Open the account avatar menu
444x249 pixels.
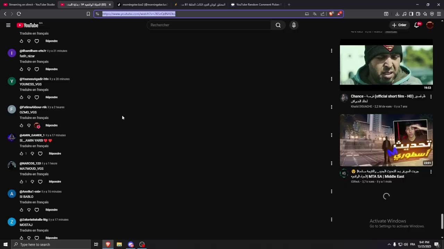(430, 25)
